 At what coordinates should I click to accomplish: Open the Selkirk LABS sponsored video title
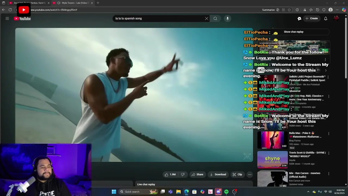pos(307,78)
